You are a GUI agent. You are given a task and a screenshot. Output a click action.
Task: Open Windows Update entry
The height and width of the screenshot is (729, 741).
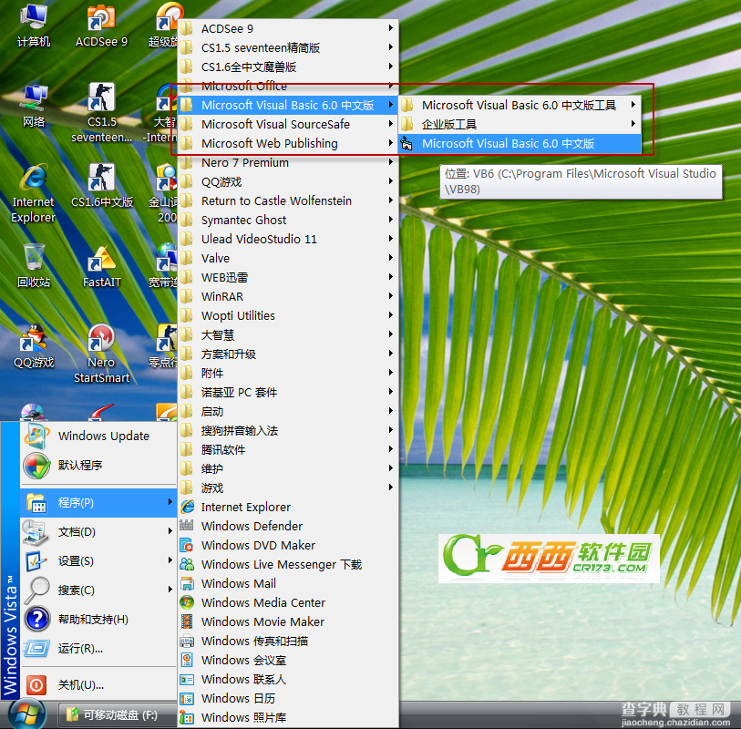tap(98, 436)
